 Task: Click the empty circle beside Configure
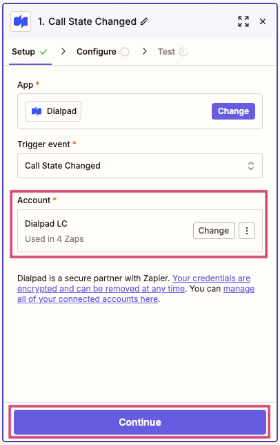click(125, 52)
